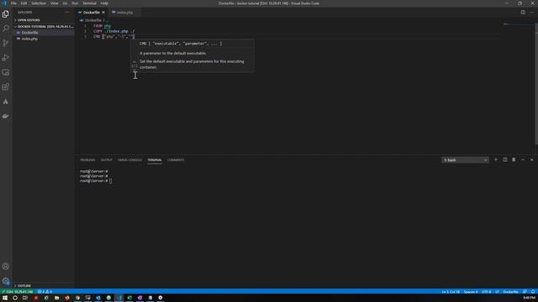This screenshot has height=302, width=538.
Task: Maximize the terminal panel size
Action: 523,159
